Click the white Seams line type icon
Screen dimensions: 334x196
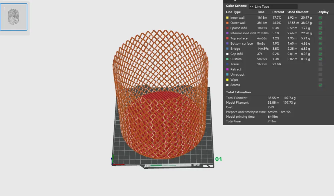(x=228, y=85)
